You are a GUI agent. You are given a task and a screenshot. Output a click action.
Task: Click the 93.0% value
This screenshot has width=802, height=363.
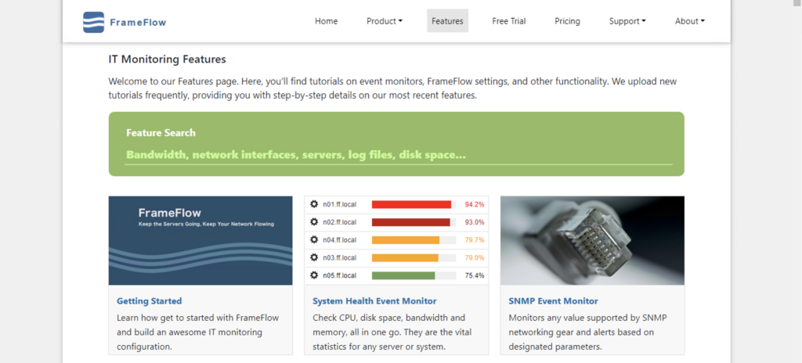pyautogui.click(x=474, y=222)
